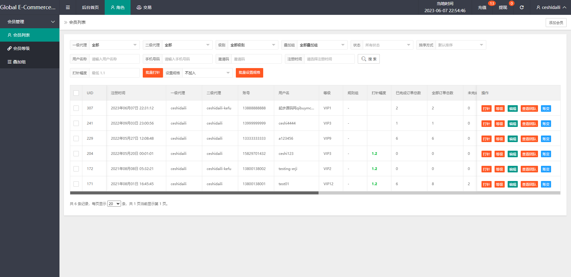
Task: Open the records-per-page selector showing 20
Action: pyautogui.click(x=114, y=204)
